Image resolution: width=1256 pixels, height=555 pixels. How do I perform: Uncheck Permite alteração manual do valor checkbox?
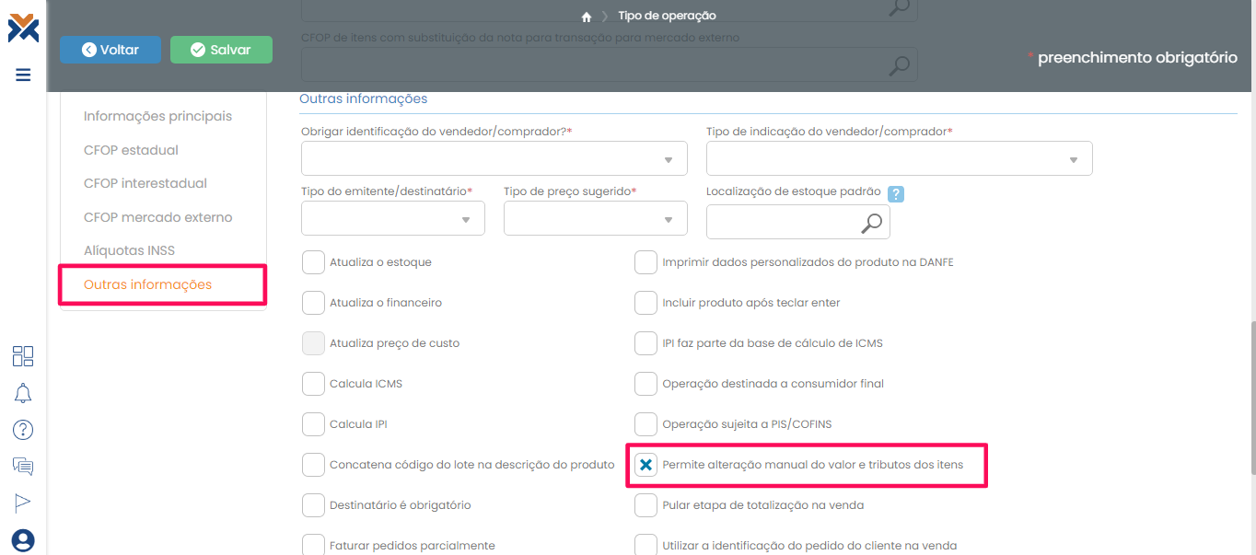click(645, 465)
